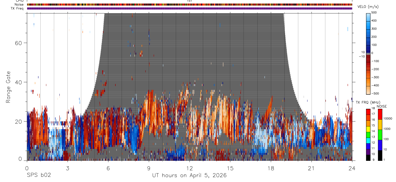Click the 9 tick on UT hours axis

click(x=149, y=168)
